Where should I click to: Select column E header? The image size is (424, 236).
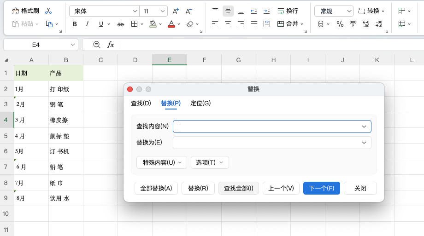[x=170, y=60]
